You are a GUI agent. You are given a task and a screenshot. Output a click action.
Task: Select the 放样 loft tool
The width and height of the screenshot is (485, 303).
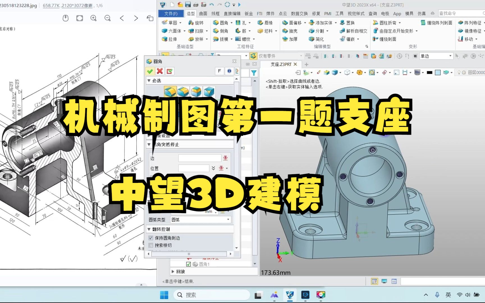(x=196, y=39)
